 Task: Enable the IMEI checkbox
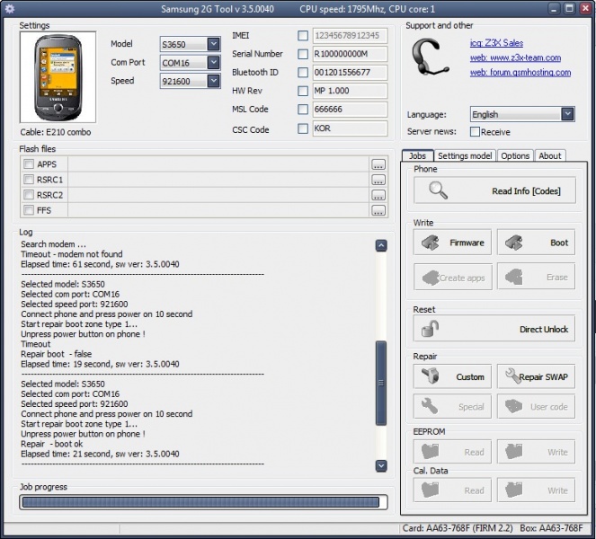(x=303, y=36)
